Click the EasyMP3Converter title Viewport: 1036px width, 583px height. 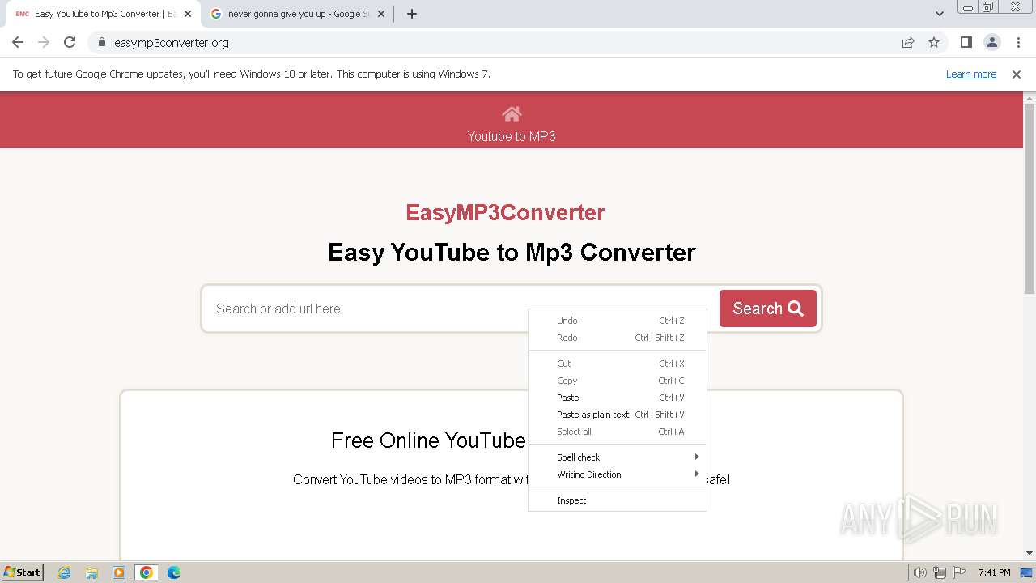505,212
